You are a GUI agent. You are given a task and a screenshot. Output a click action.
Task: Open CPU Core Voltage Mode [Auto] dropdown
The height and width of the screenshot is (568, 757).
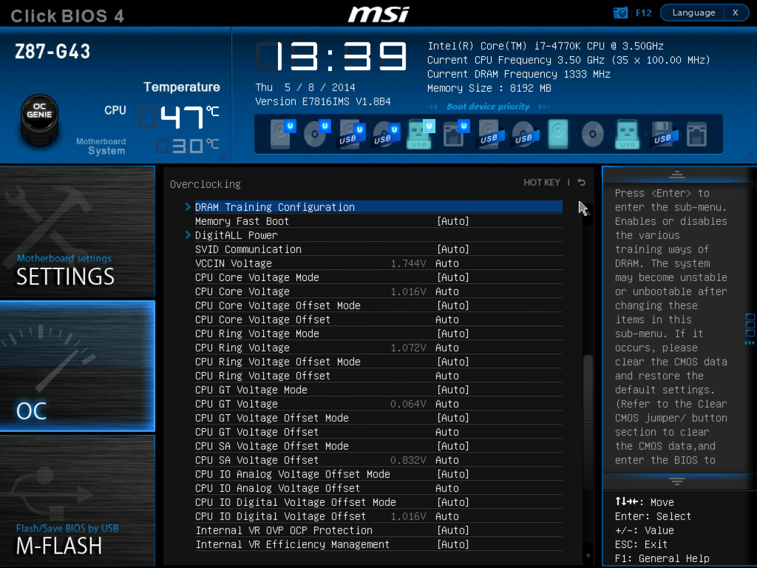(x=453, y=277)
